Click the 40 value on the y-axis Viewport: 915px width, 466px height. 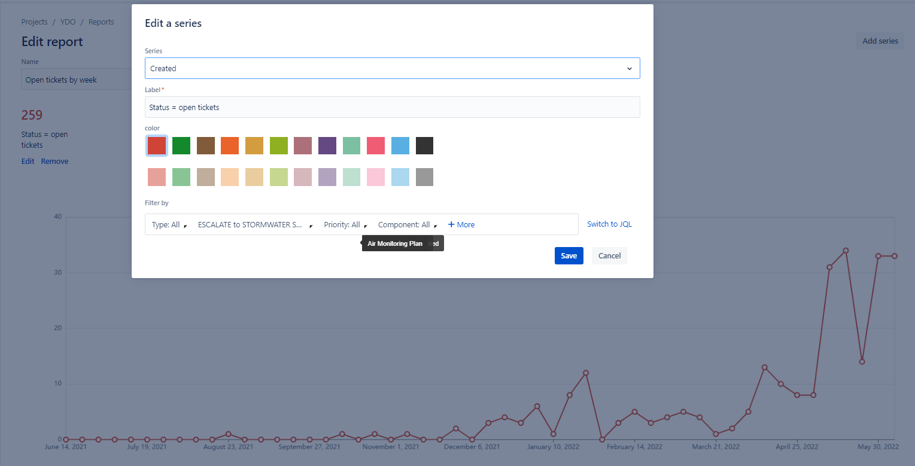coord(58,217)
